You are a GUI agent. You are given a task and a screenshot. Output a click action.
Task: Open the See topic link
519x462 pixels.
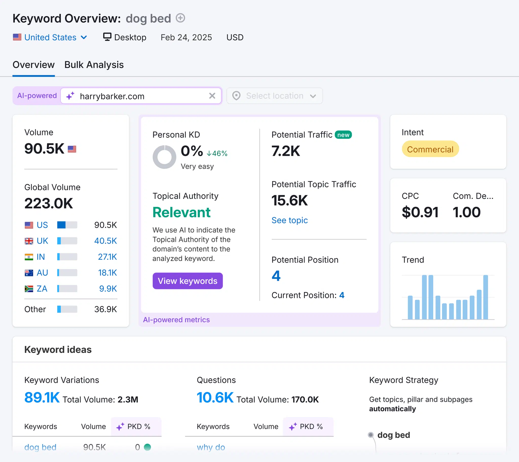(289, 220)
